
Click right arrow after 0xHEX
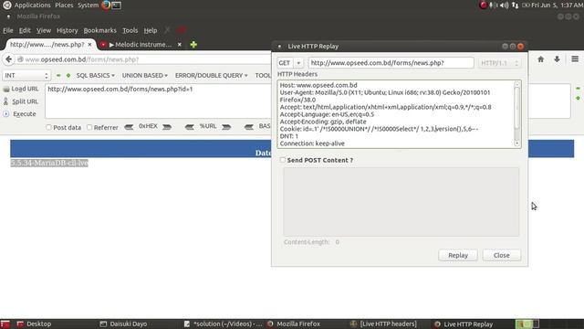tap(167, 127)
